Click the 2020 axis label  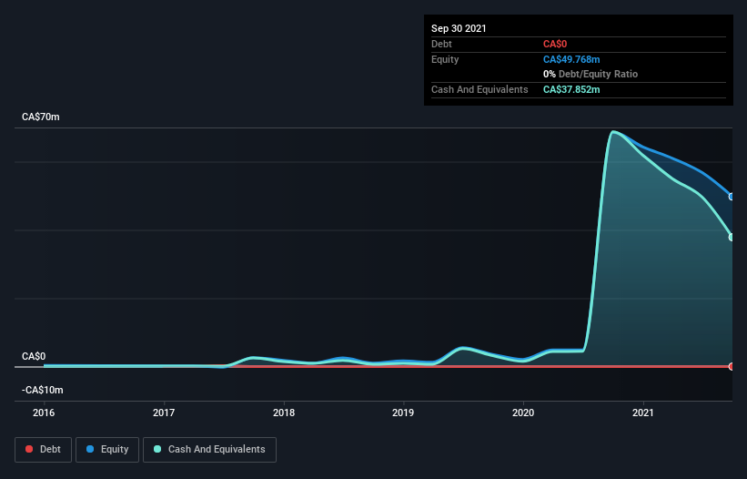523,413
